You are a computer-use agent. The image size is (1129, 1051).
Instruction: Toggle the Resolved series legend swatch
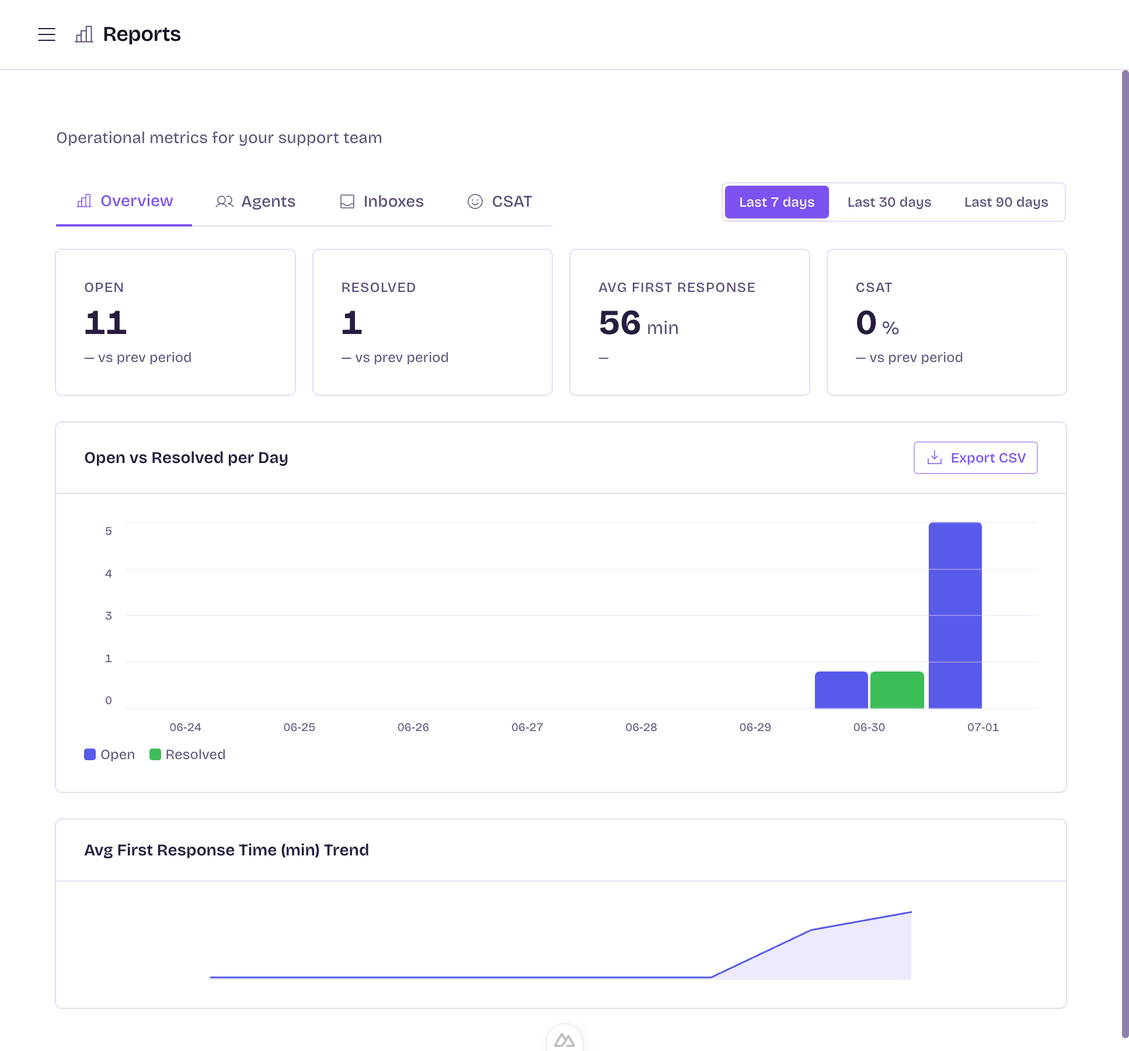point(155,754)
